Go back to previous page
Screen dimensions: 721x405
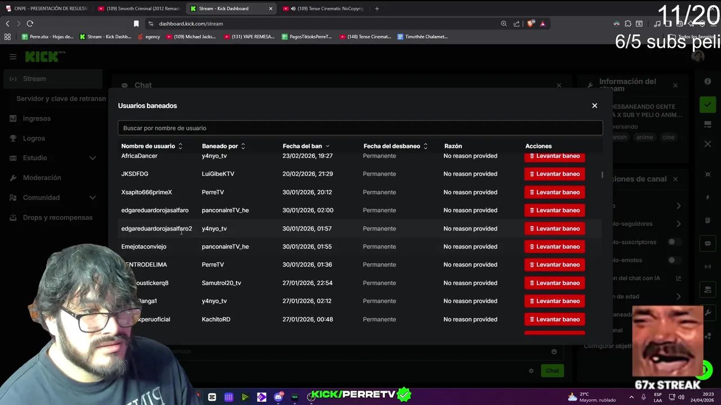pos(7,24)
